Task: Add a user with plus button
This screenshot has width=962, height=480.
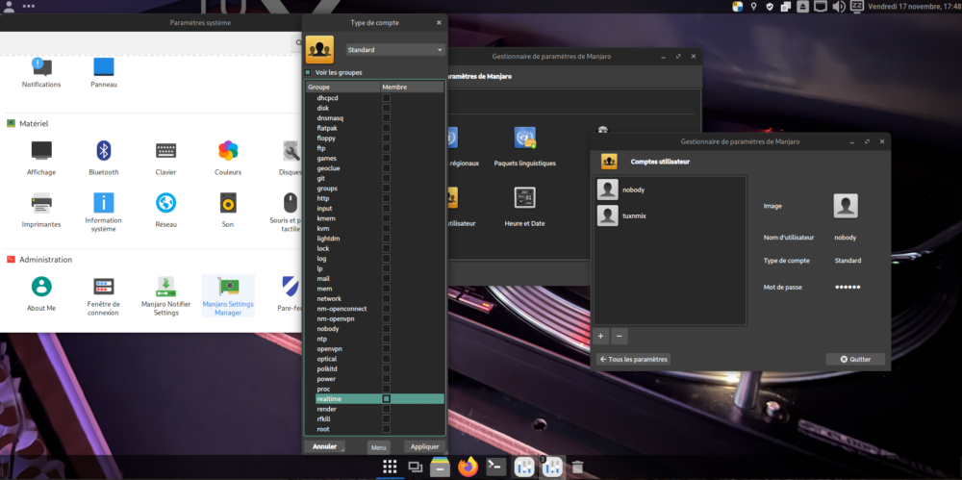Action: pyautogui.click(x=600, y=337)
